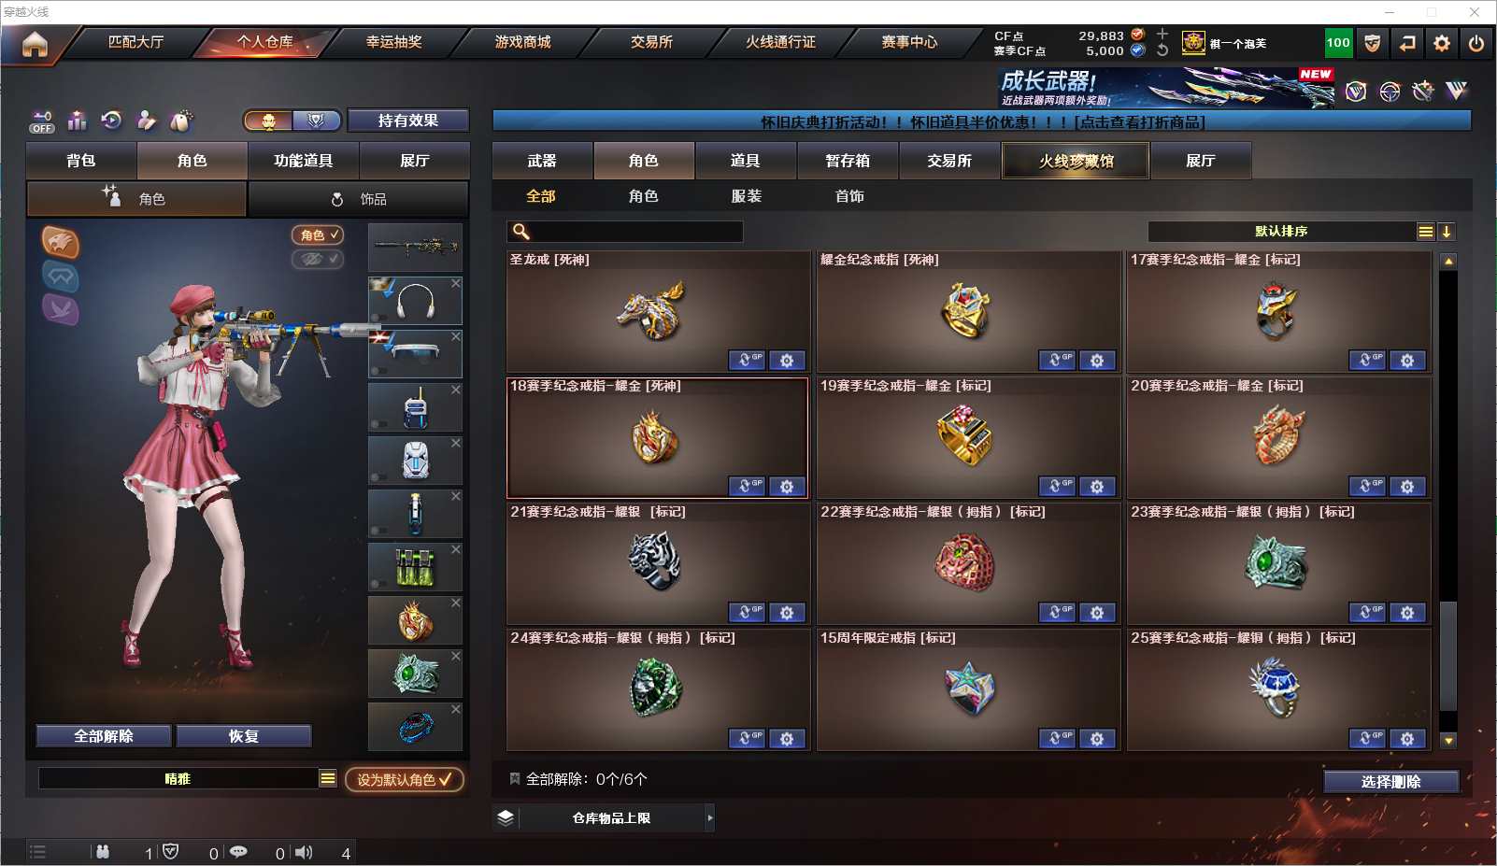Click the 选择删除 button

click(1391, 782)
